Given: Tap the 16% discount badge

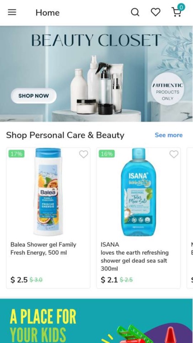Looking at the screenshot, I should click(x=107, y=154).
